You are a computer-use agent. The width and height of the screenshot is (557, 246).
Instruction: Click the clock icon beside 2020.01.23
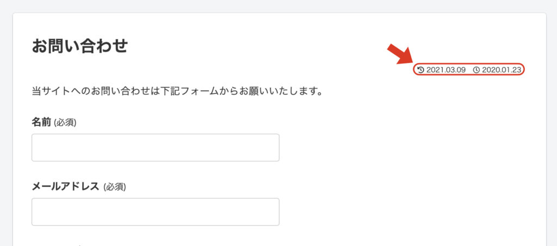476,70
